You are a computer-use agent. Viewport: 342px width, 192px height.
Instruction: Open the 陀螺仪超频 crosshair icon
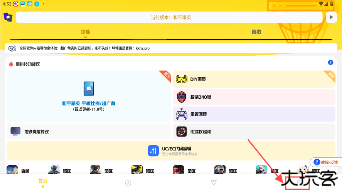[182, 132]
